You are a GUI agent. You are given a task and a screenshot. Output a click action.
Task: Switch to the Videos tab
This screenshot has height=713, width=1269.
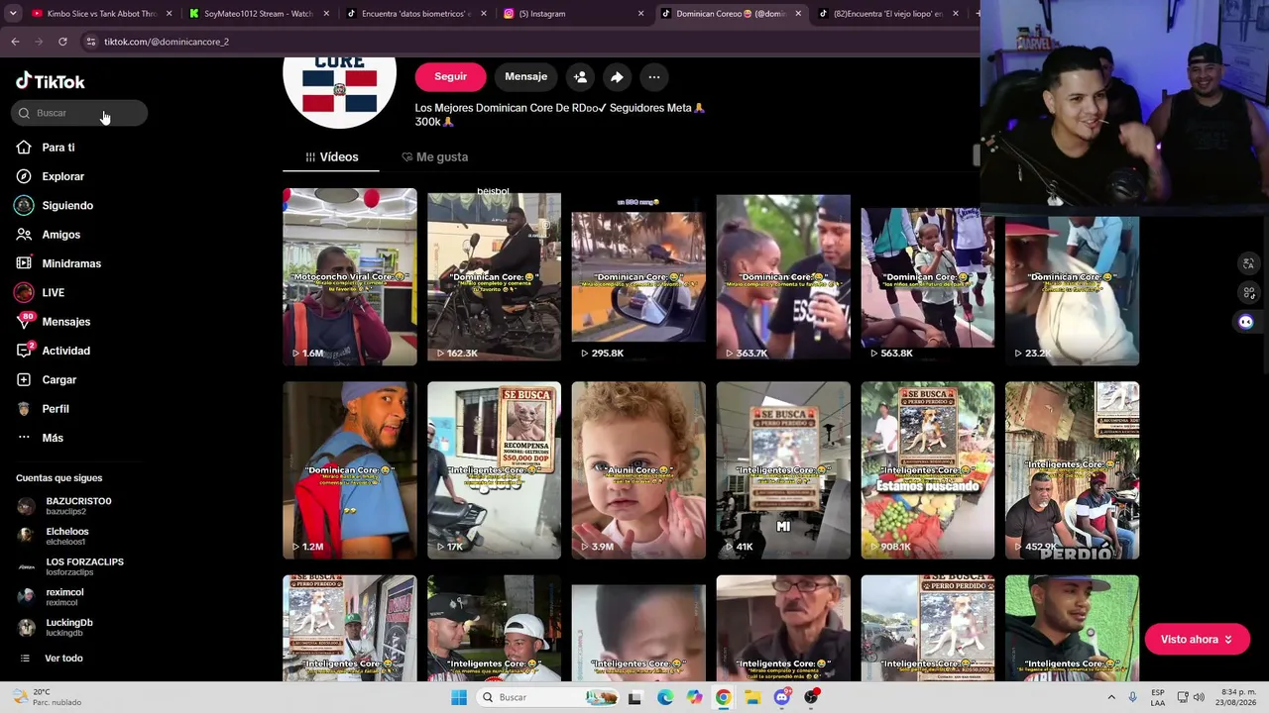(331, 156)
